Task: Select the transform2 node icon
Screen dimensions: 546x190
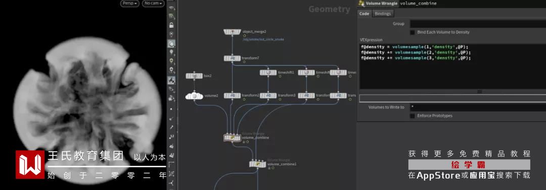Action: (232, 96)
